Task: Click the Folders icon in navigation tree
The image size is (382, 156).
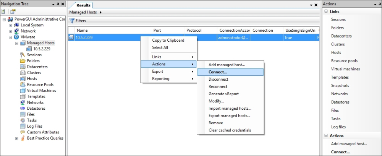Action: pos(23,61)
